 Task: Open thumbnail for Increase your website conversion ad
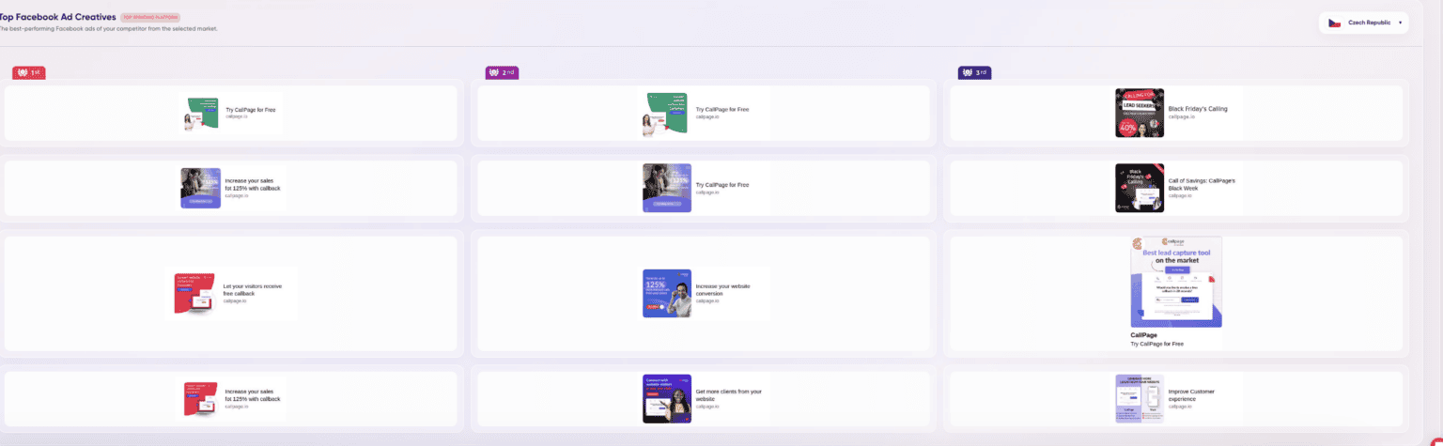667,293
